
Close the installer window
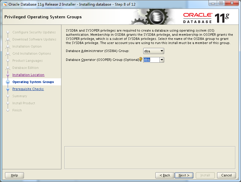point(232,3)
